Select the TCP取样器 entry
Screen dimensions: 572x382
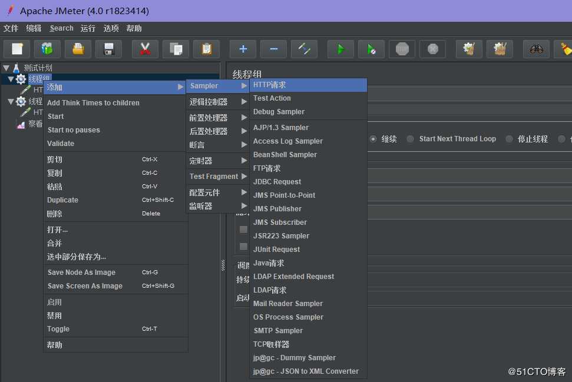click(x=308, y=344)
